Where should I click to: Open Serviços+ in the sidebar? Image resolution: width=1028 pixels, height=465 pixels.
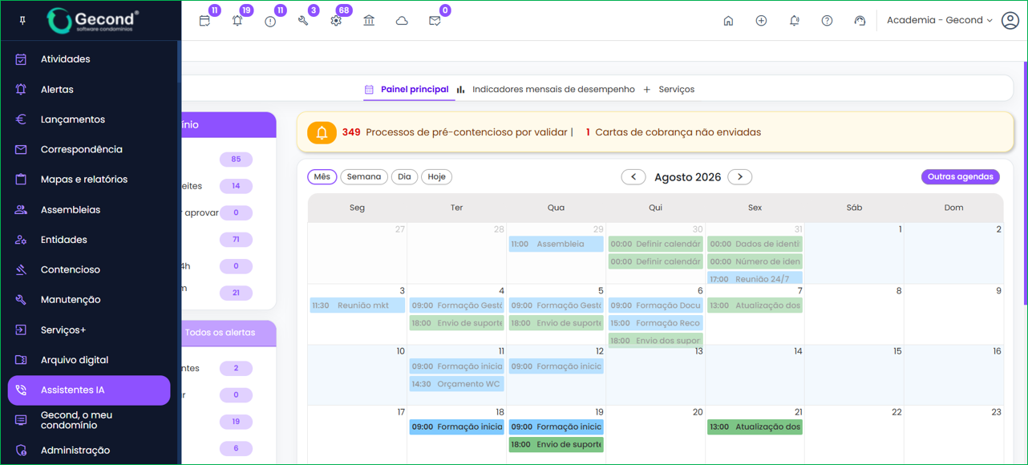[89, 330]
